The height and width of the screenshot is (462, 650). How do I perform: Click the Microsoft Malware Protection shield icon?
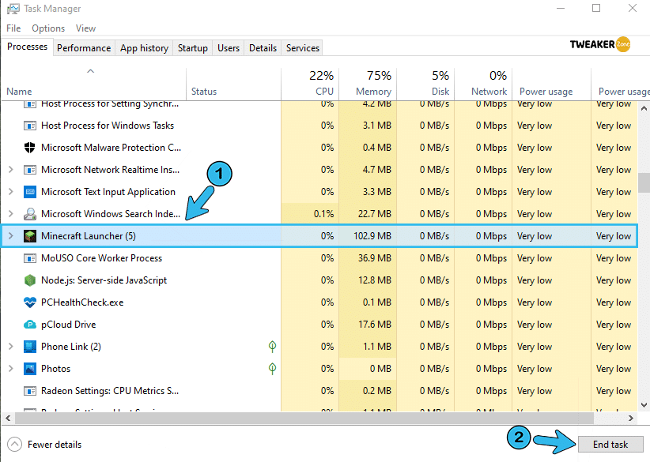coord(30,148)
